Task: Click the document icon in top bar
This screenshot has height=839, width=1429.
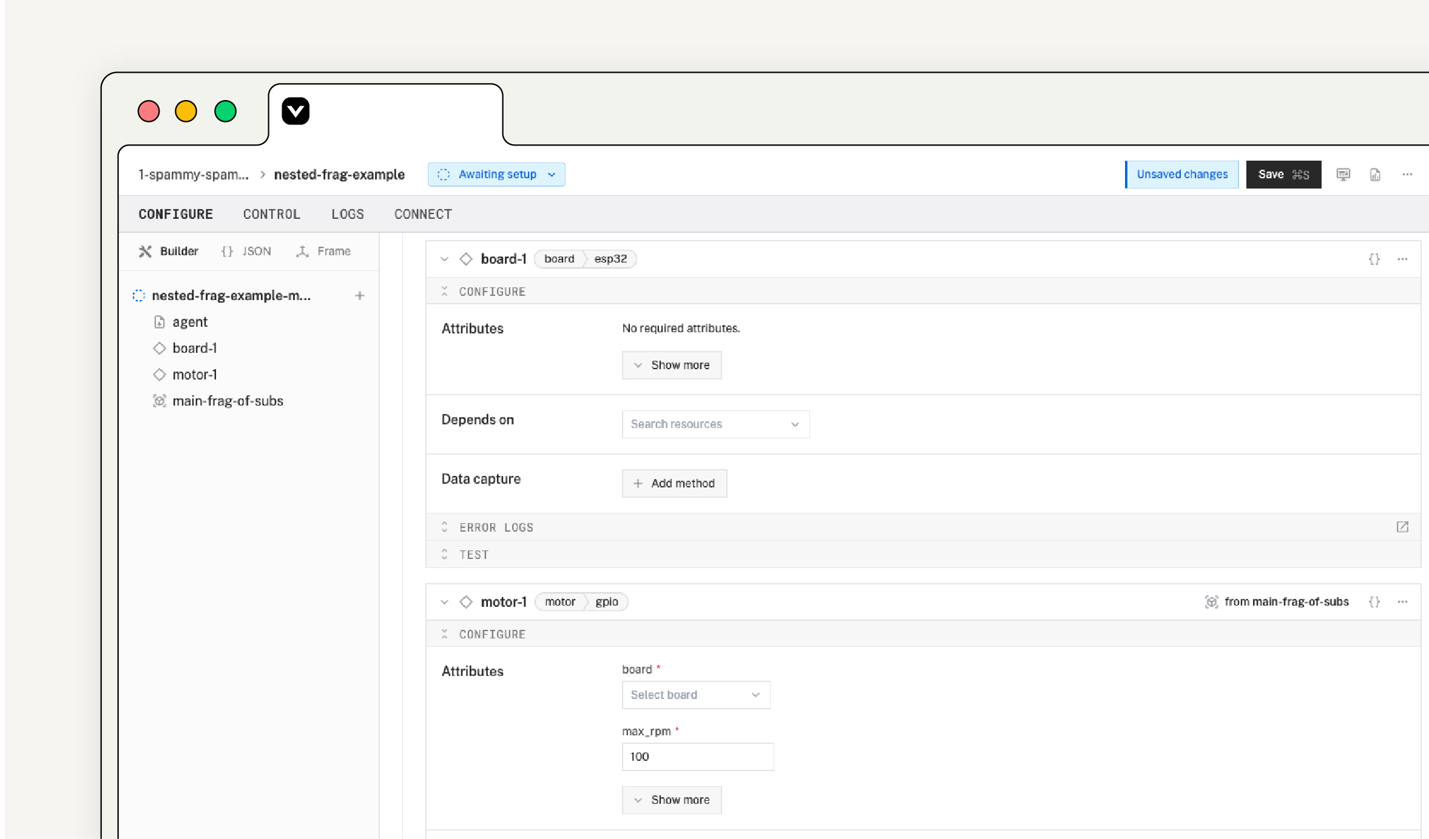Action: (1375, 175)
